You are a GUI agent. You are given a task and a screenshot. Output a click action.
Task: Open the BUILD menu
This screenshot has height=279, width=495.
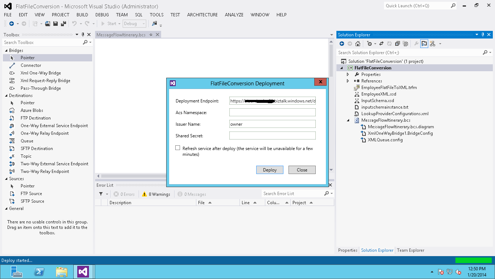tap(82, 15)
